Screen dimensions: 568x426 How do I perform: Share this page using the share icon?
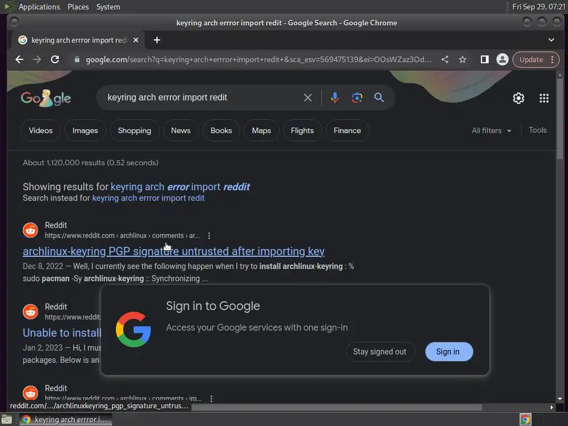pyautogui.click(x=445, y=59)
